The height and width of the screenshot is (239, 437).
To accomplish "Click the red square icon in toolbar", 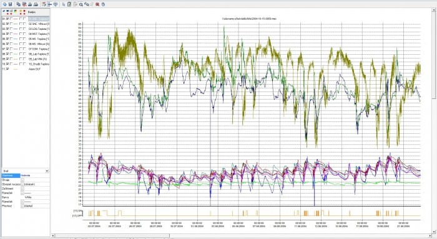I will click(97, 4).
